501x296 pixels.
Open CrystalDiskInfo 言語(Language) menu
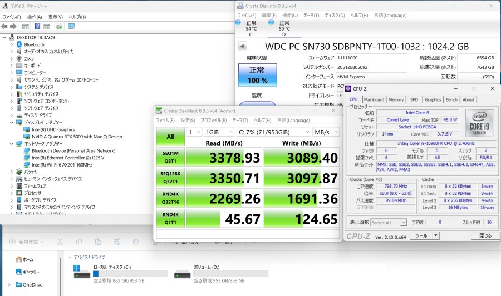(x=390, y=16)
